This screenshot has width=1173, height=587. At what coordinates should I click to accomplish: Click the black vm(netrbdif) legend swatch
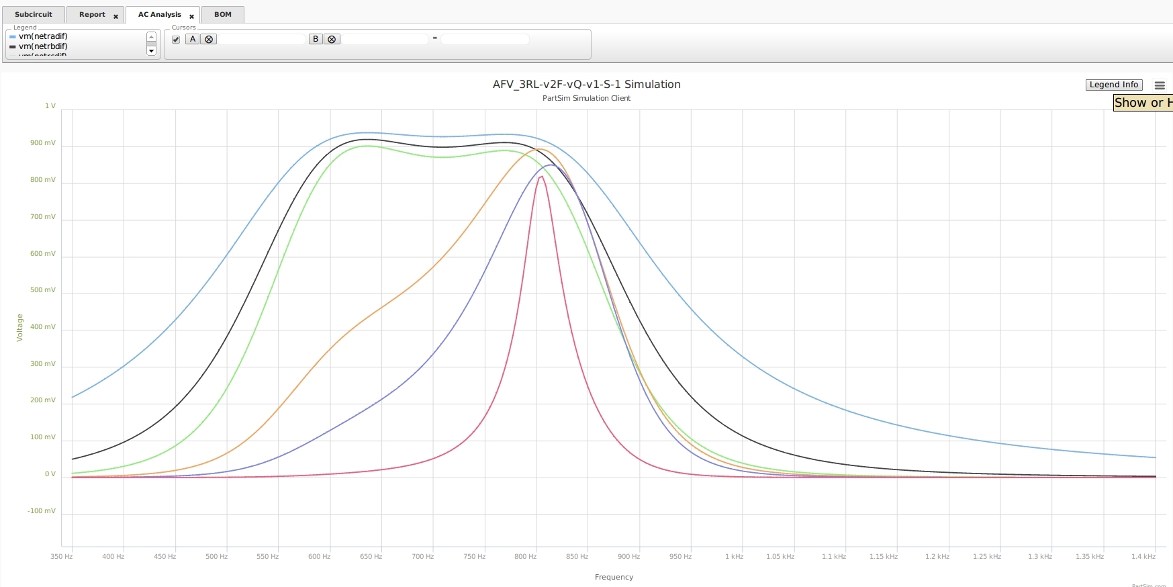pos(13,47)
